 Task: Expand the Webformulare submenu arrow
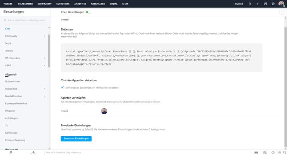point(44,58)
